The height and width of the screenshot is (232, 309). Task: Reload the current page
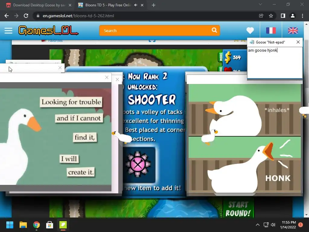(x=26, y=16)
